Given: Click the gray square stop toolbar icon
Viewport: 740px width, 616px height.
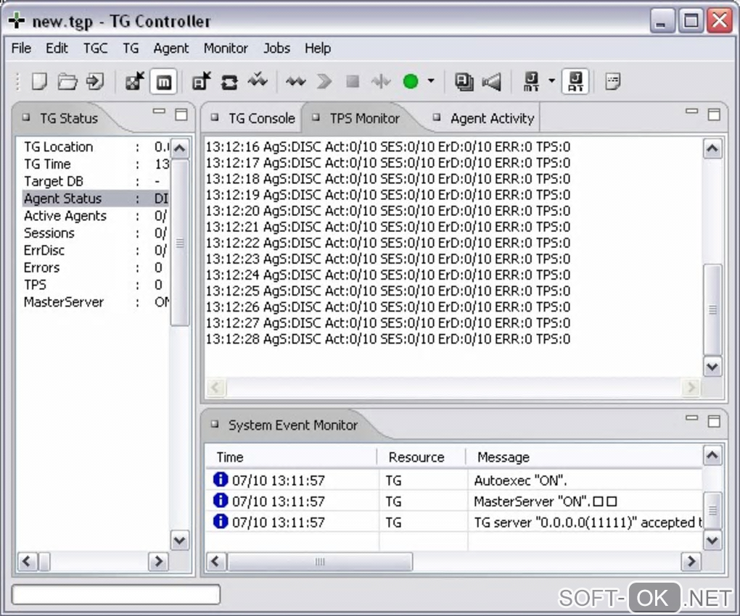Looking at the screenshot, I should point(353,82).
